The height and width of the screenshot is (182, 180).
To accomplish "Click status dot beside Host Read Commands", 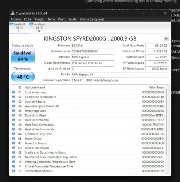I will click(13, 124).
